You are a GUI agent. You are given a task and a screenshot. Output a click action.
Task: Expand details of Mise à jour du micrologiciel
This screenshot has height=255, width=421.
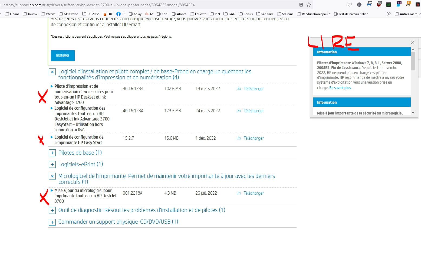click(52, 190)
